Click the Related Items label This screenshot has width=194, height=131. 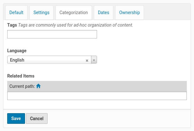(21, 76)
